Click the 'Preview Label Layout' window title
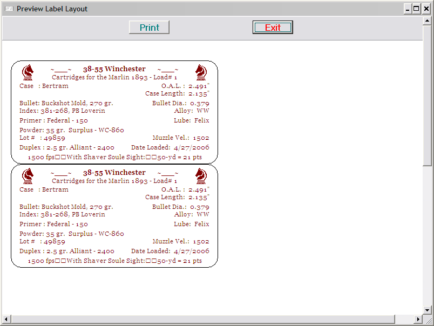Image resolution: width=434 pixels, height=326 pixels. pyautogui.click(x=52, y=9)
